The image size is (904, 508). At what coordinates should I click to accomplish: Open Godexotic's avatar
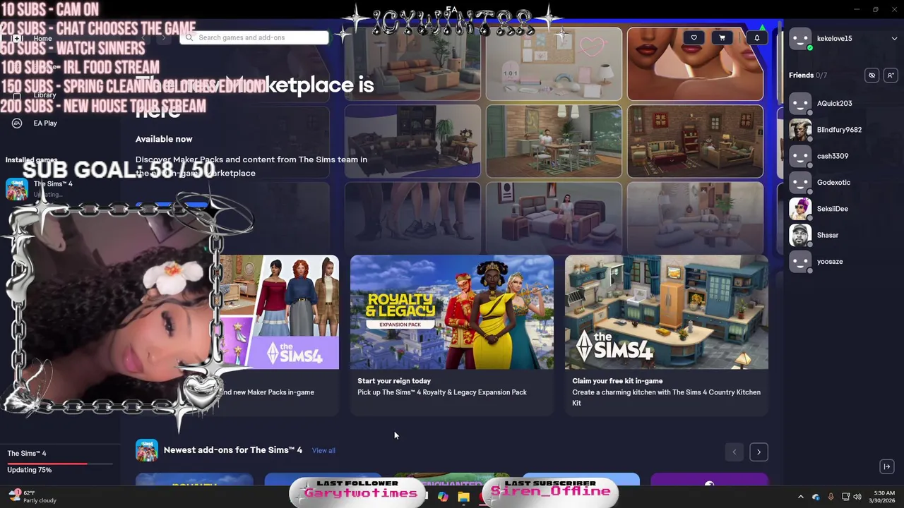[800, 183]
